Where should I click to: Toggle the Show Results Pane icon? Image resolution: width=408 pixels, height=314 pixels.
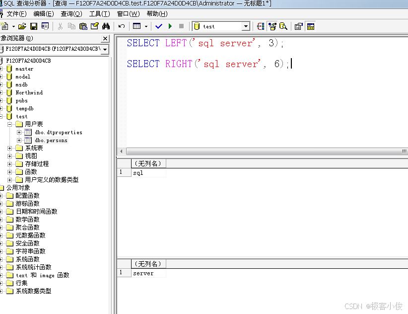click(310, 26)
